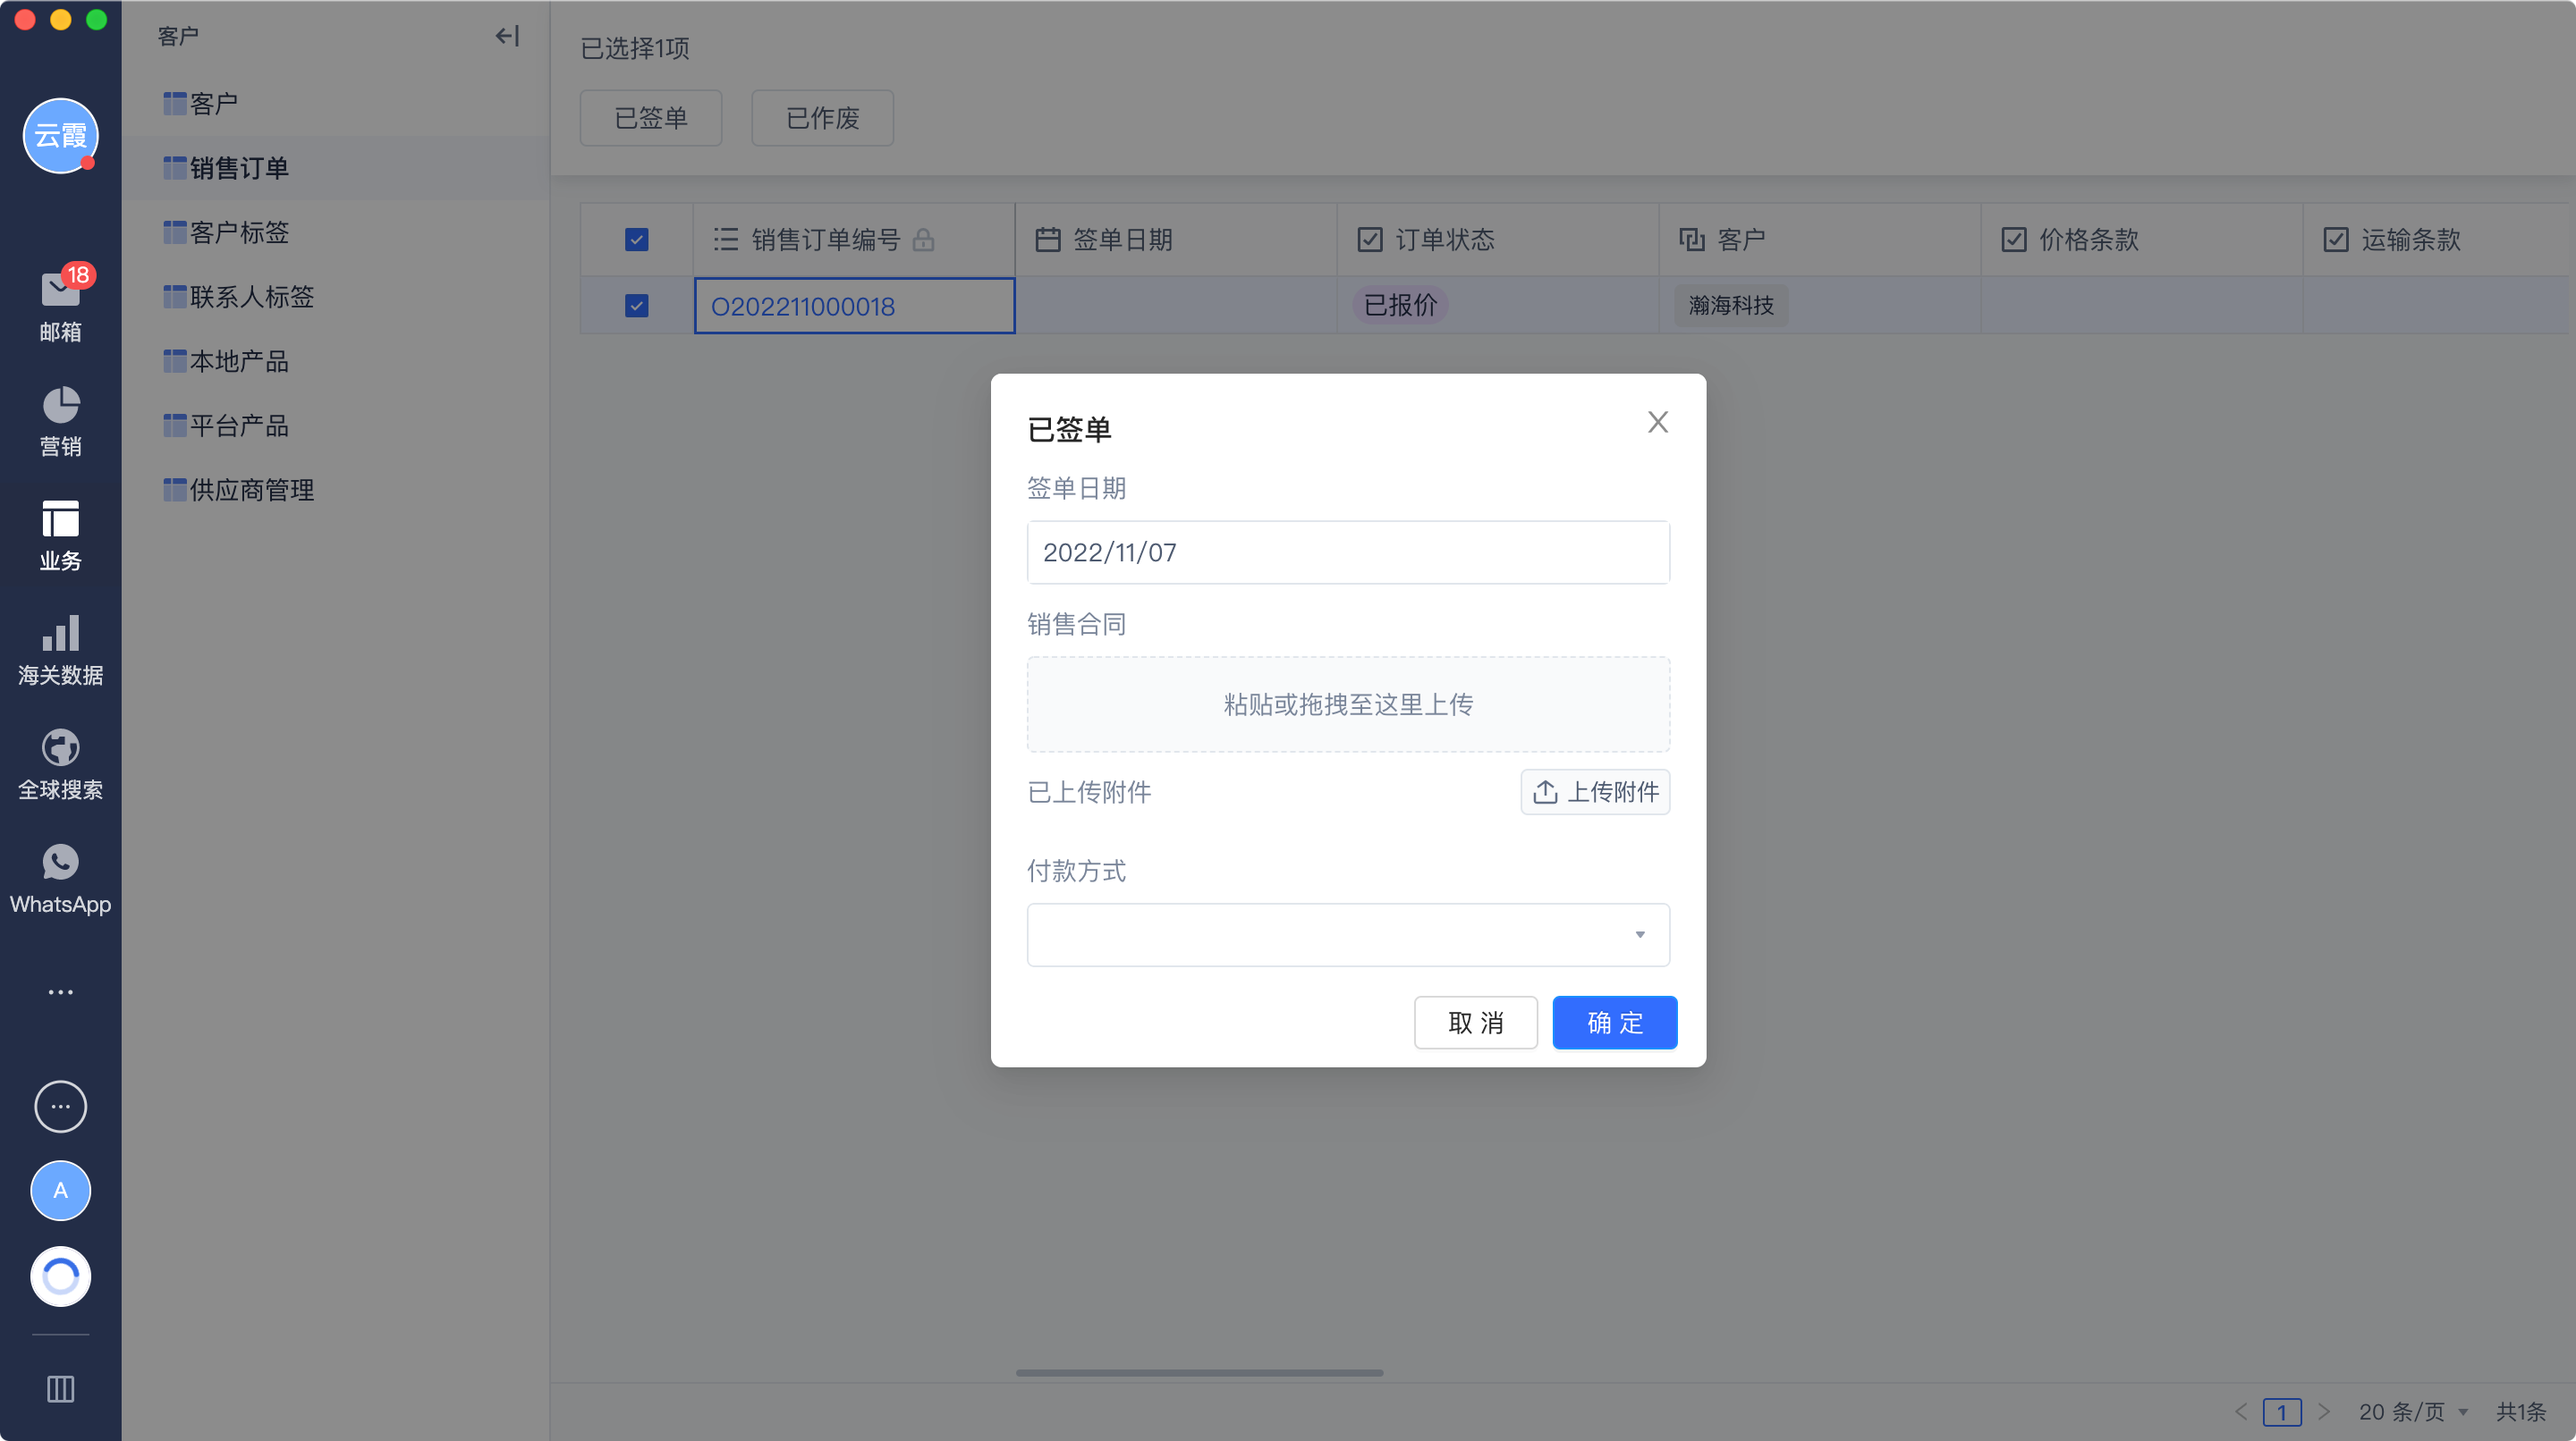Close the 已签单 dialog with X
Viewport: 2576px width, 1441px height.
click(1657, 422)
